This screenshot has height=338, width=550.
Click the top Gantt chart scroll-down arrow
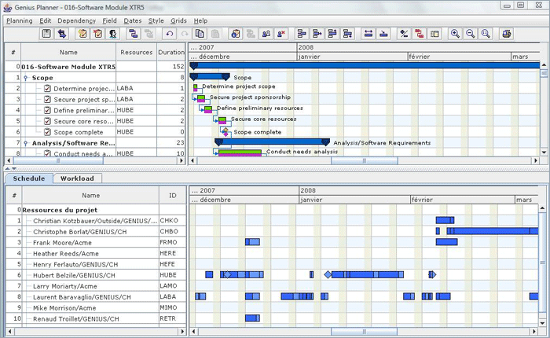click(544, 152)
